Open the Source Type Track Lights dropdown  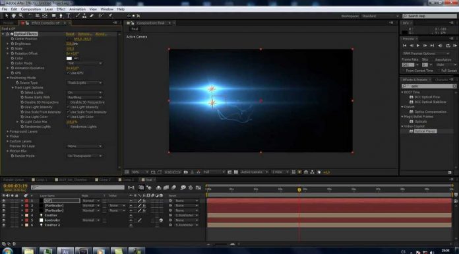click(x=84, y=83)
